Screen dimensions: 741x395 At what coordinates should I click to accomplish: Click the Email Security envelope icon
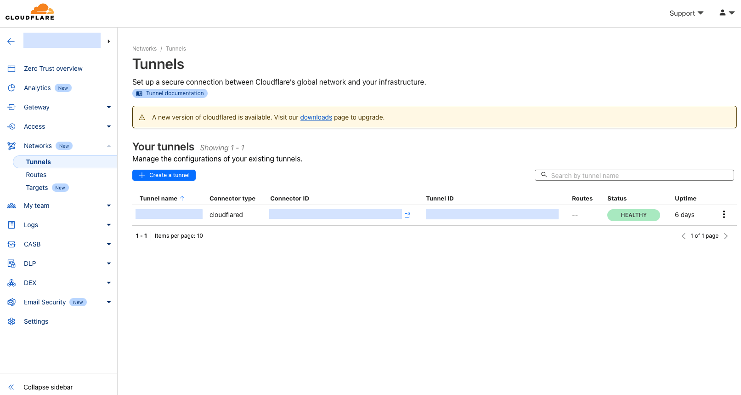click(x=11, y=302)
